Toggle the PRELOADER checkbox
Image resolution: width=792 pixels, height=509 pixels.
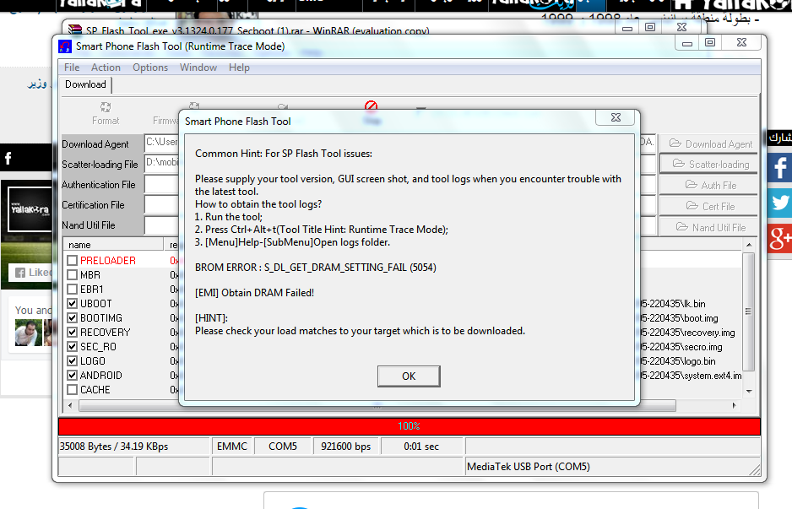click(73, 261)
